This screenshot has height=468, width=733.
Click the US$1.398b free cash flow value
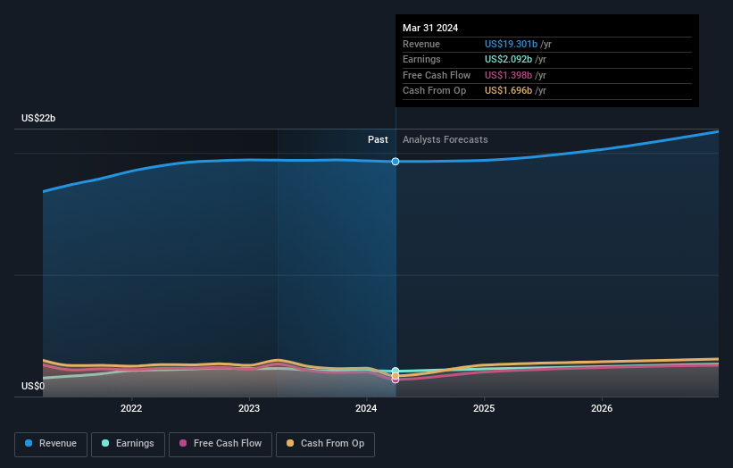pos(508,75)
